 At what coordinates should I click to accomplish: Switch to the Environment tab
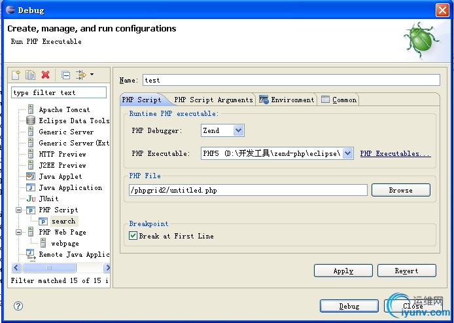[x=287, y=100]
